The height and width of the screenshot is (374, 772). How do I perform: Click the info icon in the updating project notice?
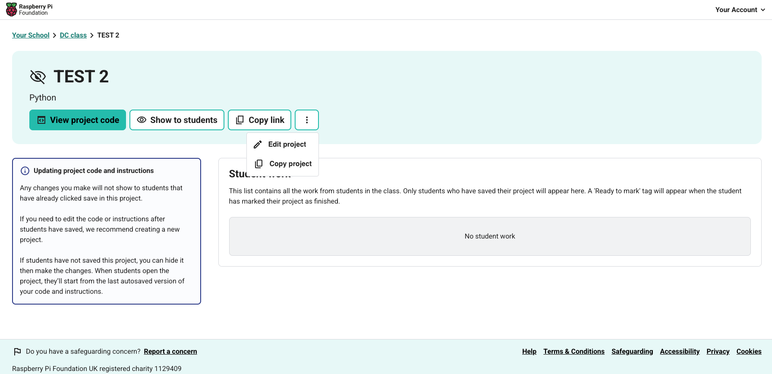[25, 171]
